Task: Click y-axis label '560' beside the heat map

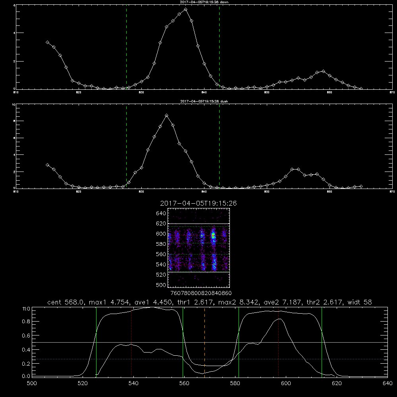Action: 161,254
